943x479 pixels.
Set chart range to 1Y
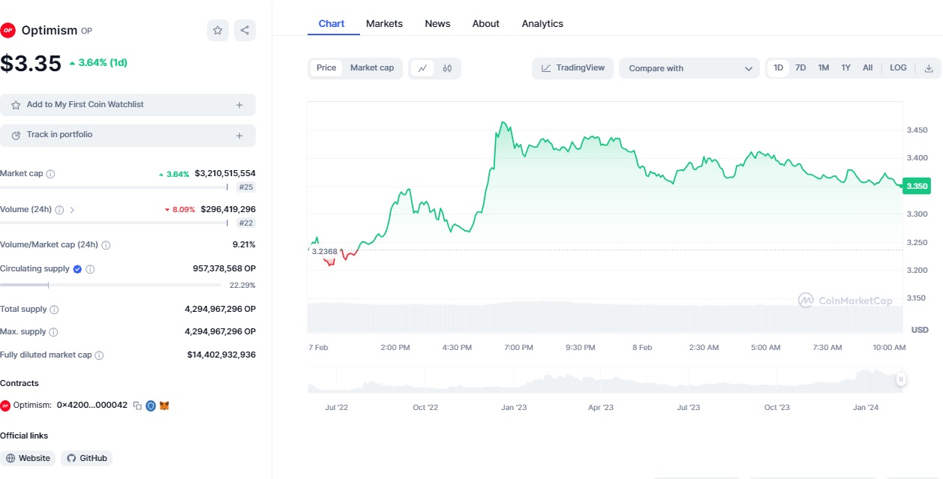tap(845, 68)
